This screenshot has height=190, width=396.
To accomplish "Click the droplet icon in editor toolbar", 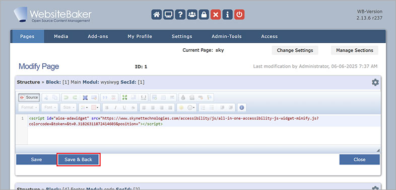I will point(183,98).
